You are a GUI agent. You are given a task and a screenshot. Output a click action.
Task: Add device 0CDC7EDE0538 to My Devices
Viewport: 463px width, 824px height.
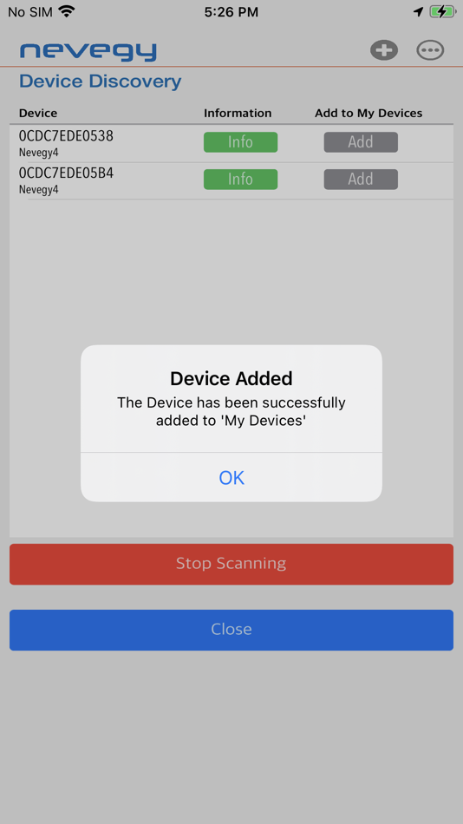[361, 142]
